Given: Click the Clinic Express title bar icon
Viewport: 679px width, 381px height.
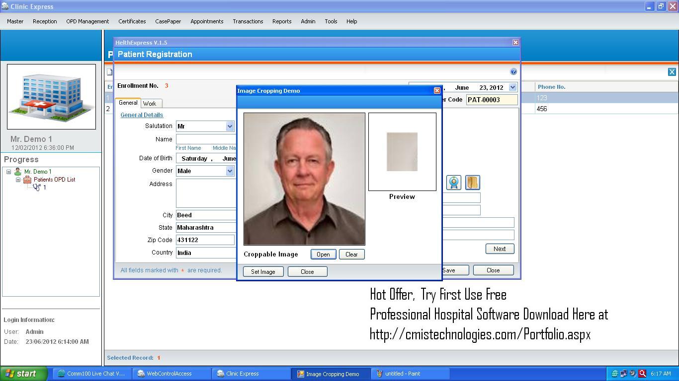Looking at the screenshot, I should (5, 6).
